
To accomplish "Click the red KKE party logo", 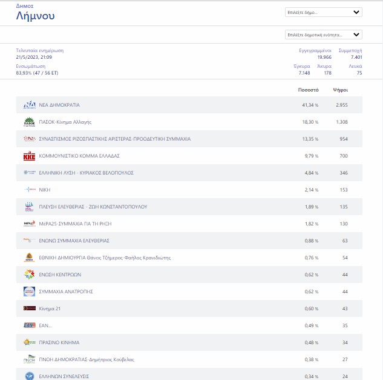I will coord(29,156).
